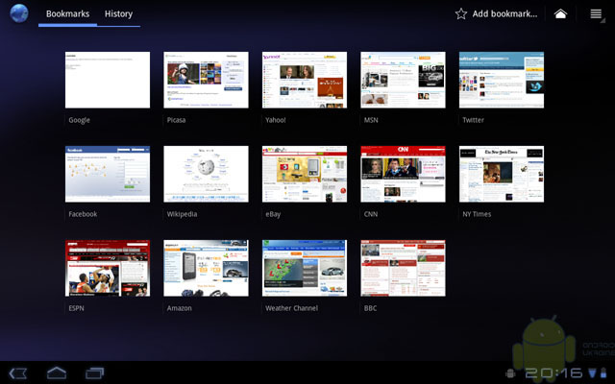
Task: Tap the browser globe icon
Action: [x=19, y=13]
